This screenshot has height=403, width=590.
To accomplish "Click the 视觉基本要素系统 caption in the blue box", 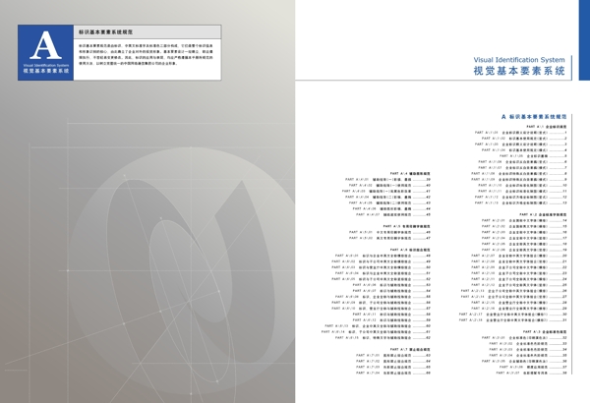I will (x=46, y=71).
